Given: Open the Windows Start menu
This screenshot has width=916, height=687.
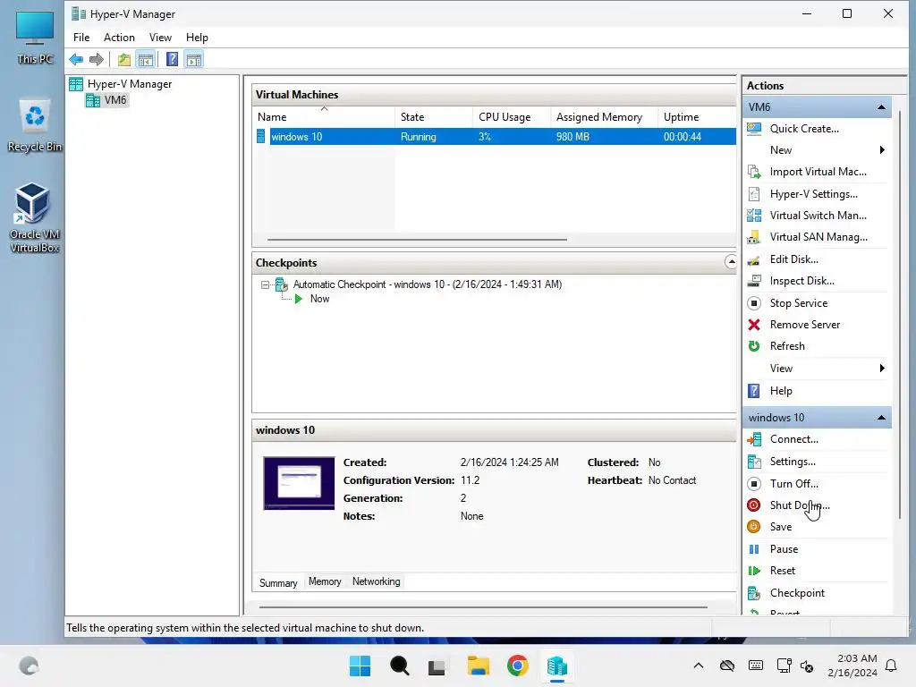Looking at the screenshot, I should pyautogui.click(x=360, y=666).
